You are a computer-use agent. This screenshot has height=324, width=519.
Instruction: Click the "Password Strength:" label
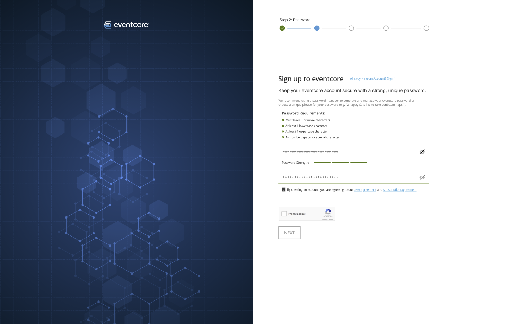296,163
